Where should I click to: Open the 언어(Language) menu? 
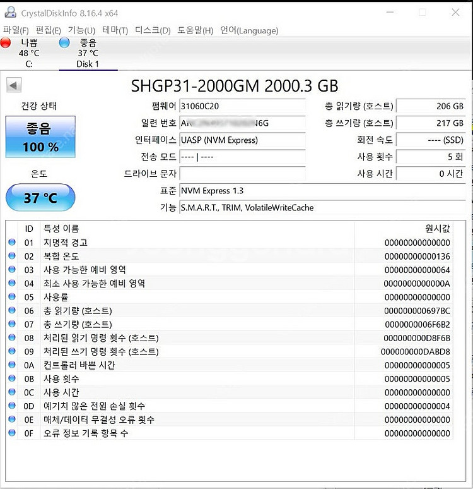tap(249, 30)
